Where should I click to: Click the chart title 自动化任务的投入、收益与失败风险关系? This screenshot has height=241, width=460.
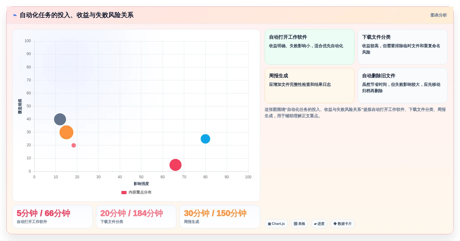(77, 15)
